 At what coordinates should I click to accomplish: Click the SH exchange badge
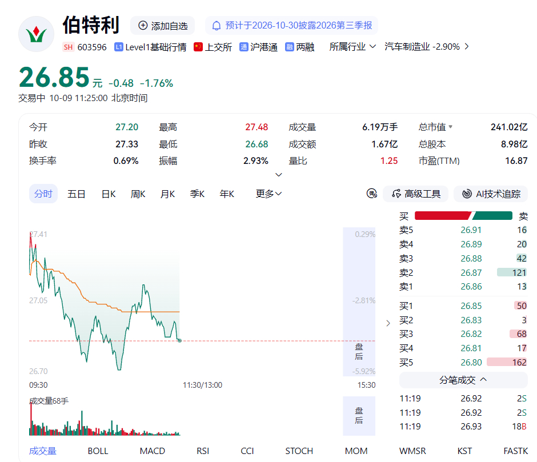(x=68, y=47)
